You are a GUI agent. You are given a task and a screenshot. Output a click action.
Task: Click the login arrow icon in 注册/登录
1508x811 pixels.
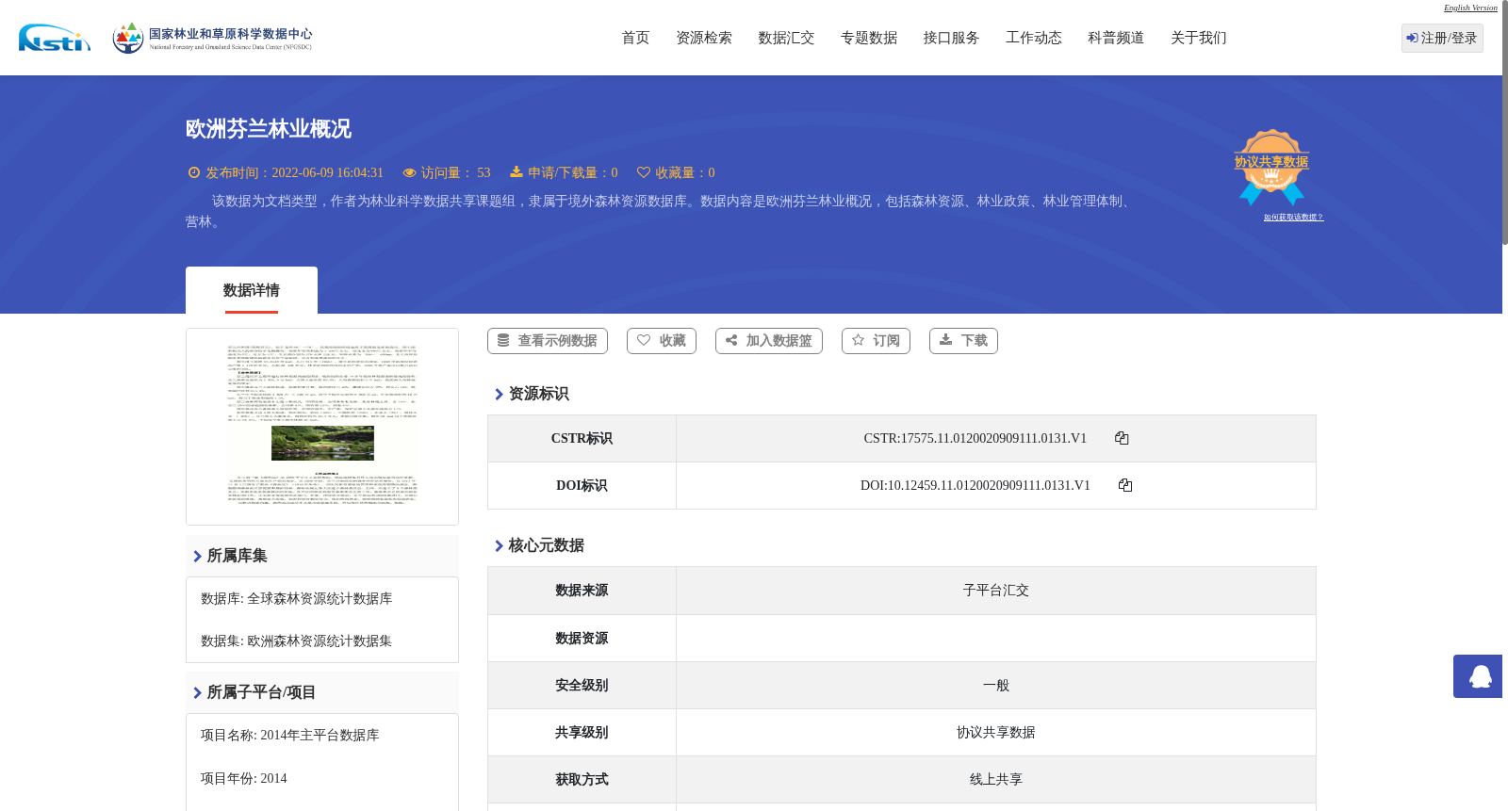(1412, 38)
